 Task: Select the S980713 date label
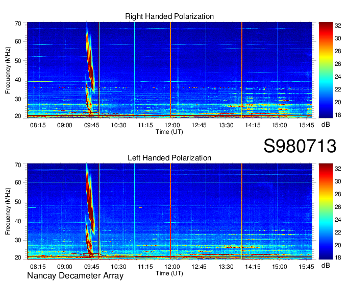(300, 146)
